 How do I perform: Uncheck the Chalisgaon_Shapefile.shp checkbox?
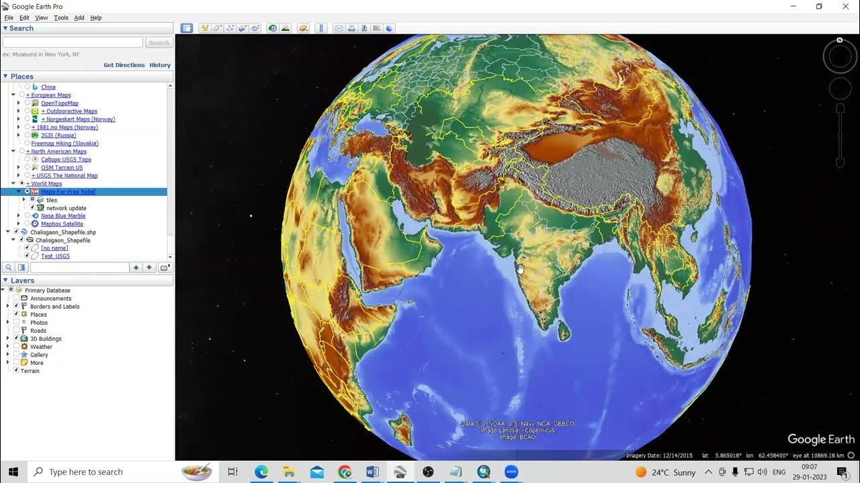[x=16, y=232]
